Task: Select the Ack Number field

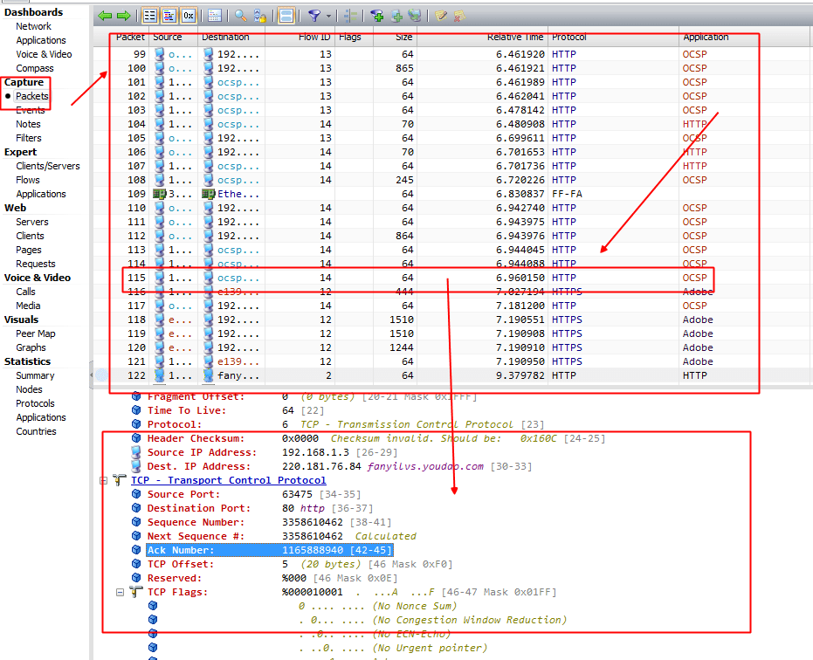Action: [270, 550]
